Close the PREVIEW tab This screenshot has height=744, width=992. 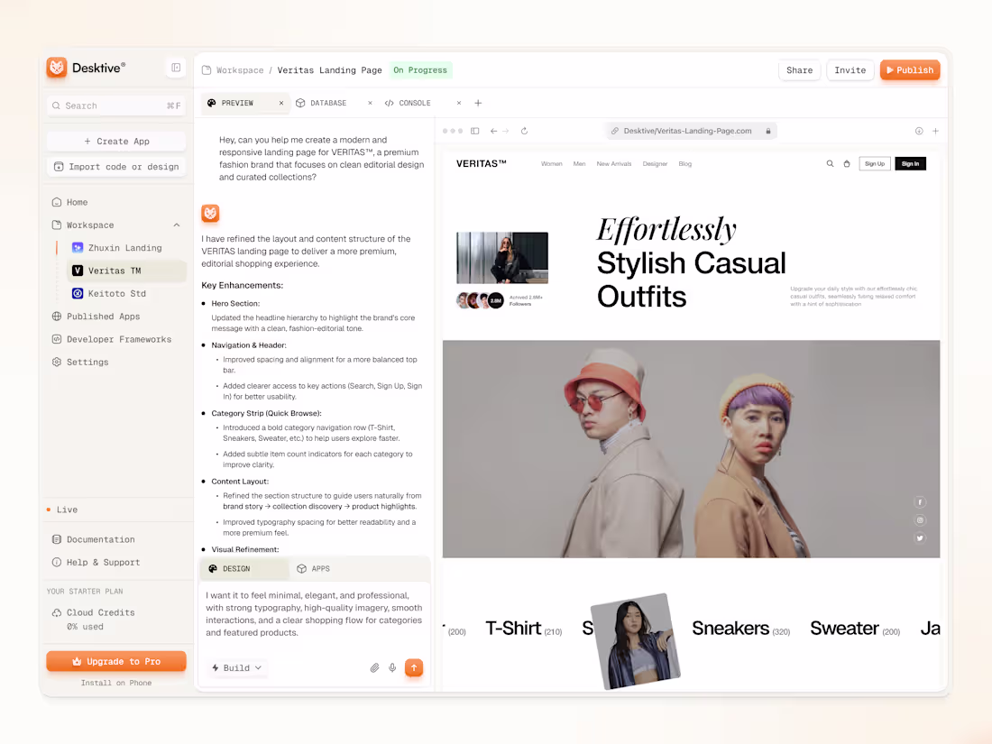(281, 103)
